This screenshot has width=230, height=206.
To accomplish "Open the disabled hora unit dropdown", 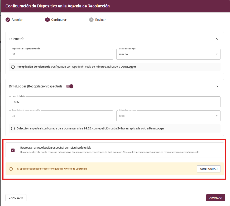I will [x=168, y=116].
